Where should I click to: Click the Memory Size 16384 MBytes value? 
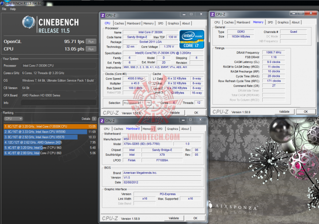pos(241,37)
